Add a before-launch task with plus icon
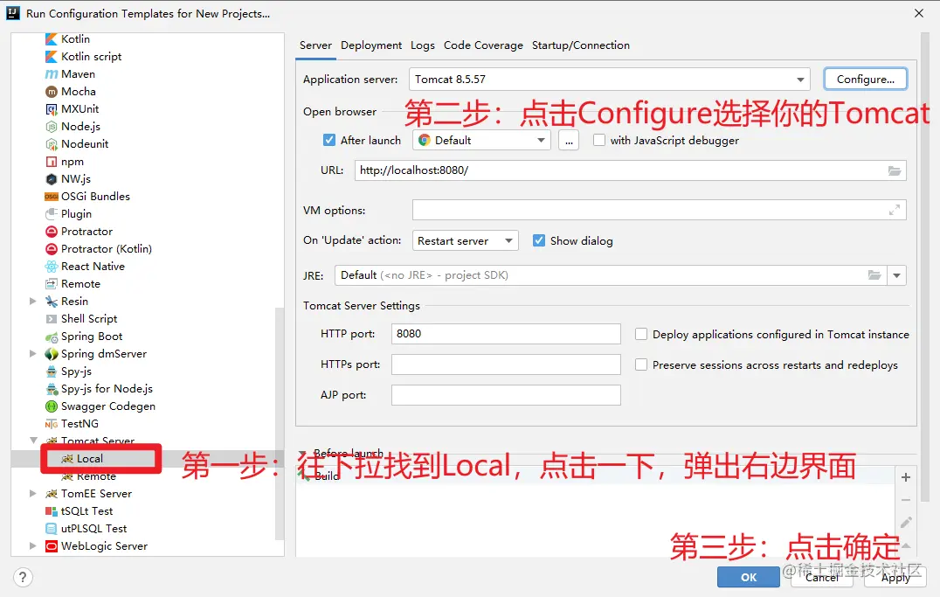Screen dimensions: 940x597 (906, 477)
